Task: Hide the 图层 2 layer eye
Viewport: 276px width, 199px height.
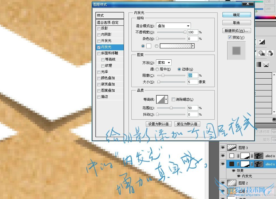Action: (223, 183)
